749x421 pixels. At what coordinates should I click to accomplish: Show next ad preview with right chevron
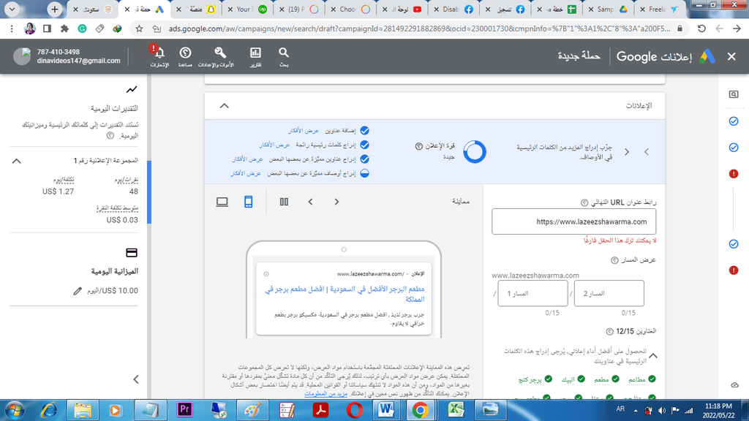336,202
